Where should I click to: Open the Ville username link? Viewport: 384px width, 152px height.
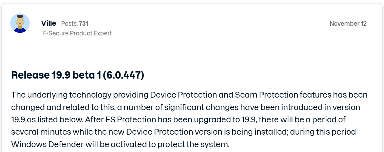click(49, 24)
